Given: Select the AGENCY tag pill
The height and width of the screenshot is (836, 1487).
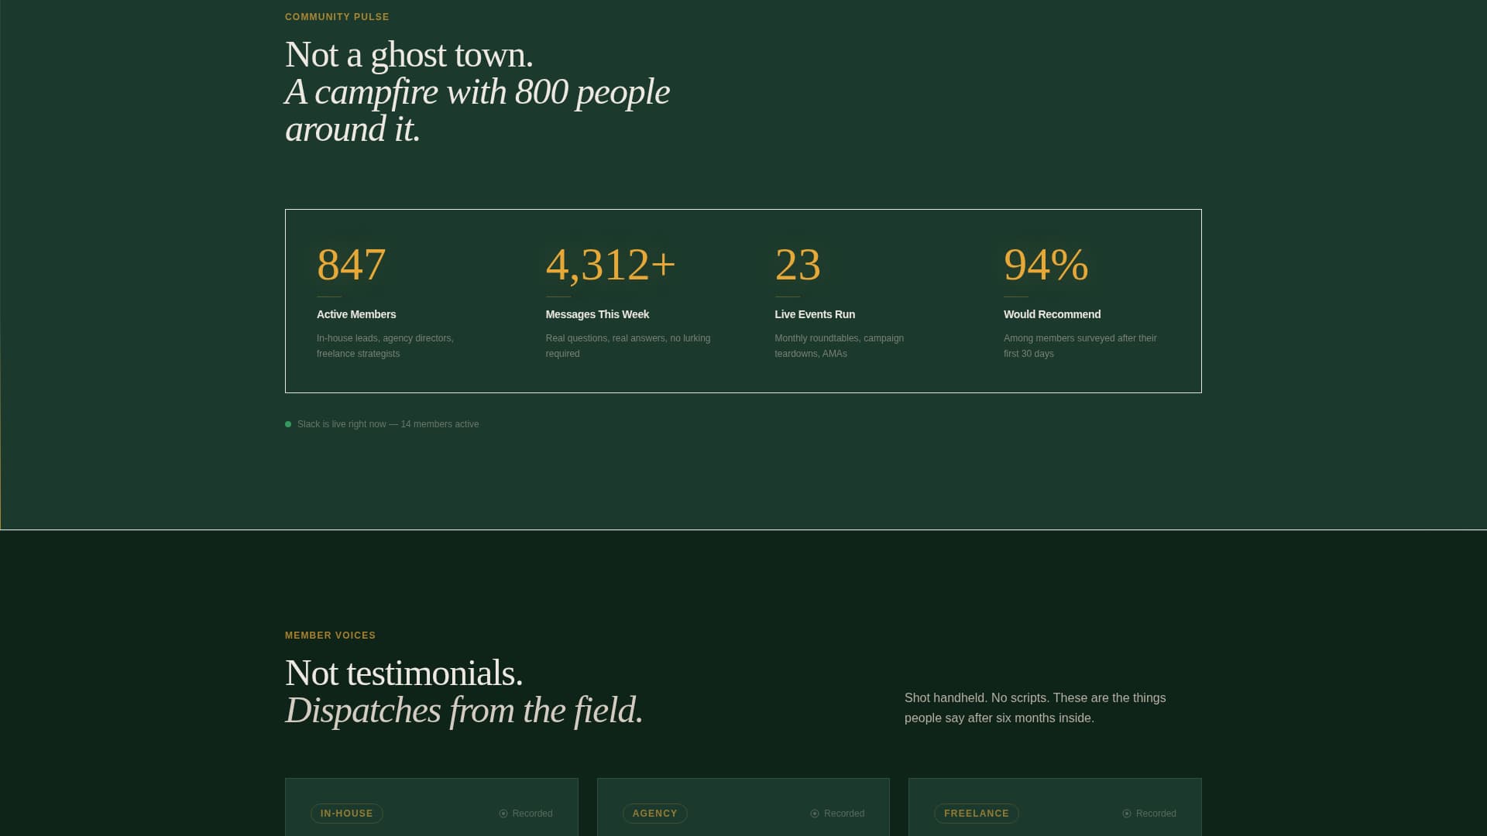Looking at the screenshot, I should (654, 814).
